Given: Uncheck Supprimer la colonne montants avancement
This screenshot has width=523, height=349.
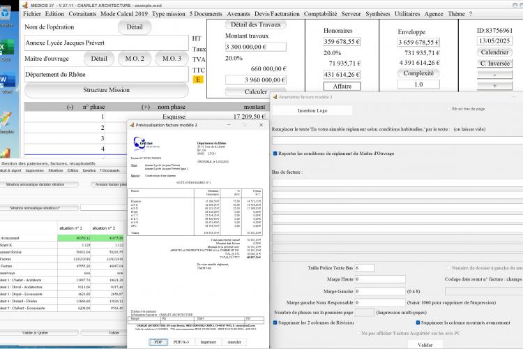Looking at the screenshot, I should click(418, 322).
